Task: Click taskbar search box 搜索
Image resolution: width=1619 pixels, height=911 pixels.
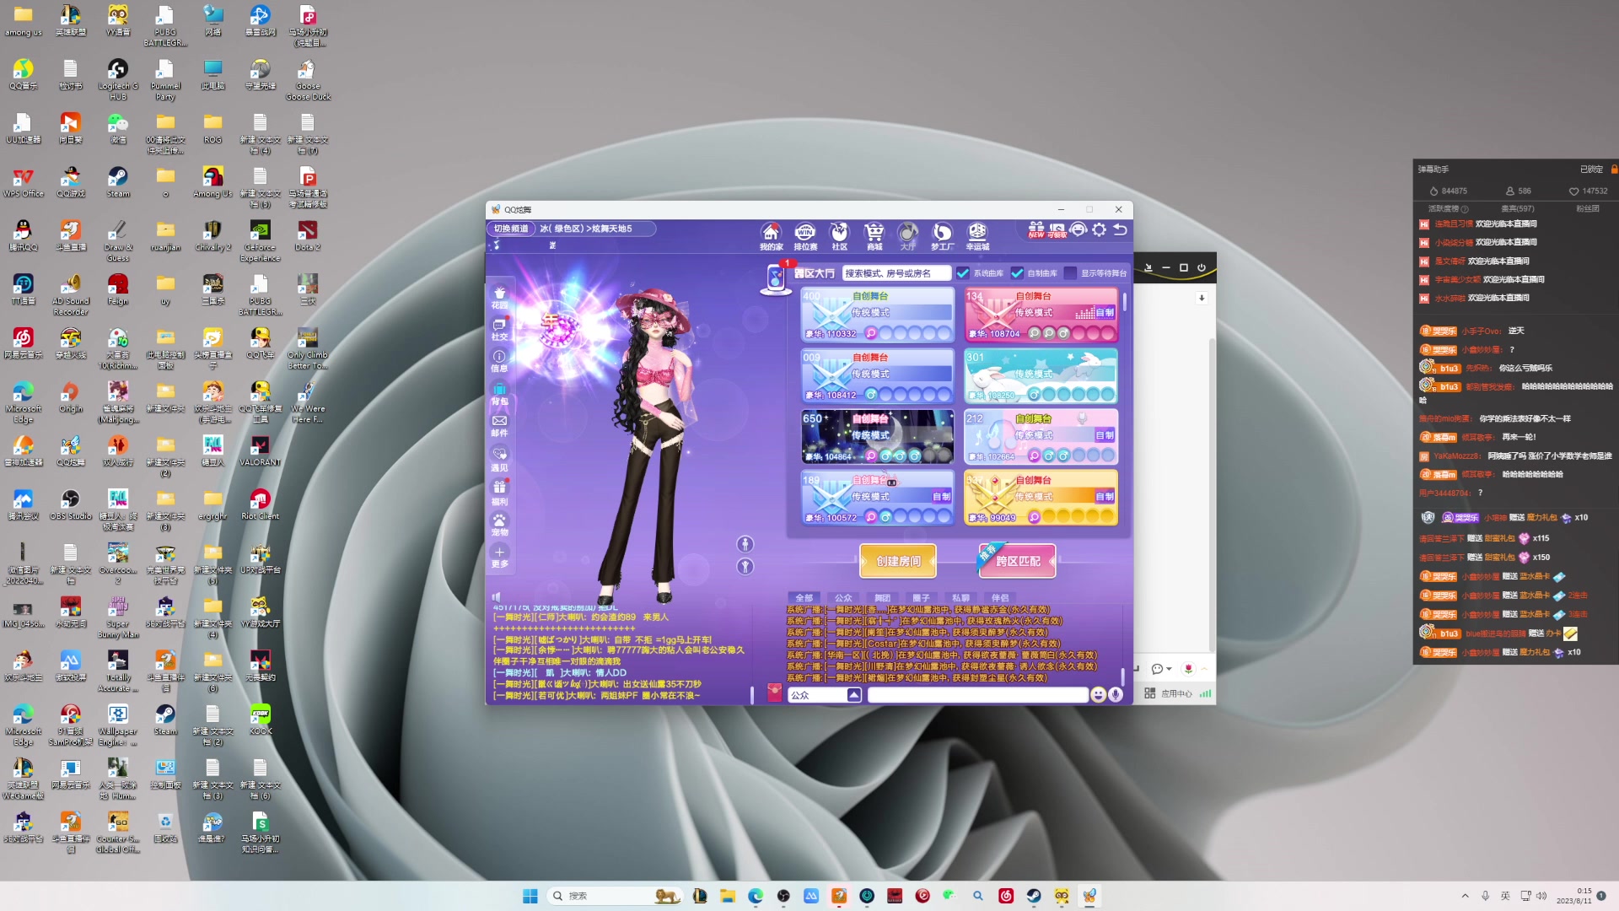Action: pyautogui.click(x=615, y=896)
